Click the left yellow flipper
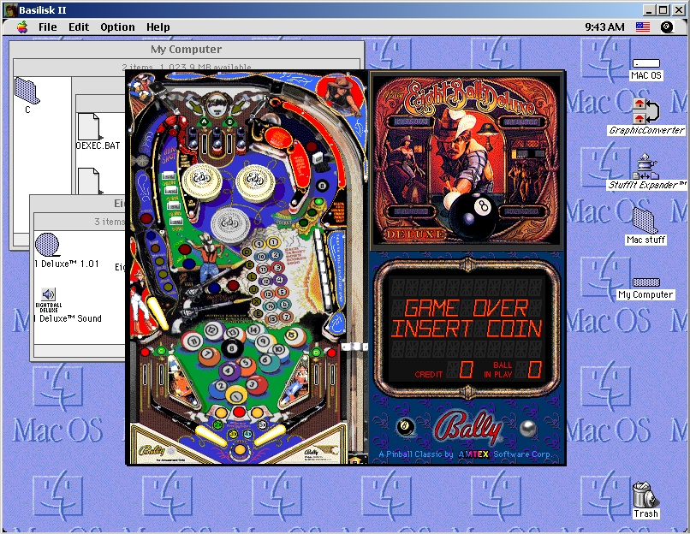This screenshot has height=534, width=690. pos(211,435)
